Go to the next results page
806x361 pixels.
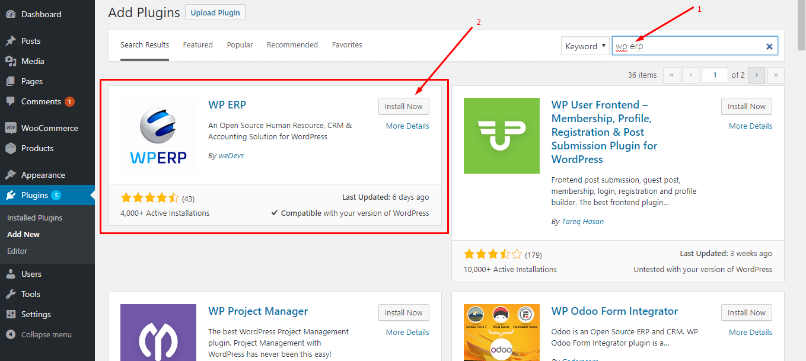pos(756,75)
